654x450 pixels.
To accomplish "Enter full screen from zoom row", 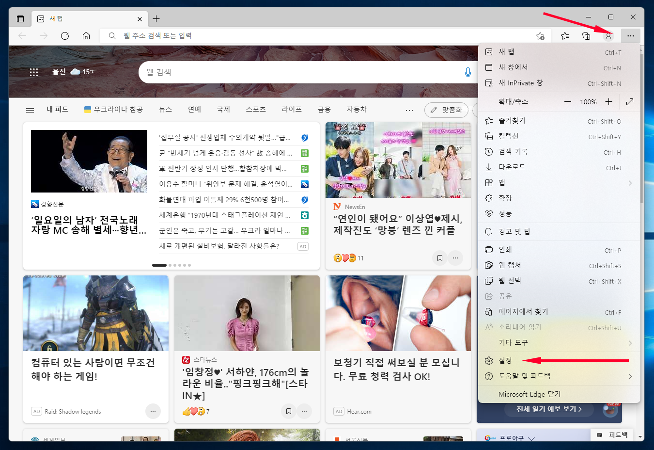I will click(630, 102).
